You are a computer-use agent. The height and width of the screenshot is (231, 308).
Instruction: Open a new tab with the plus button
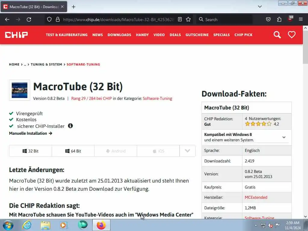click(x=73, y=7)
